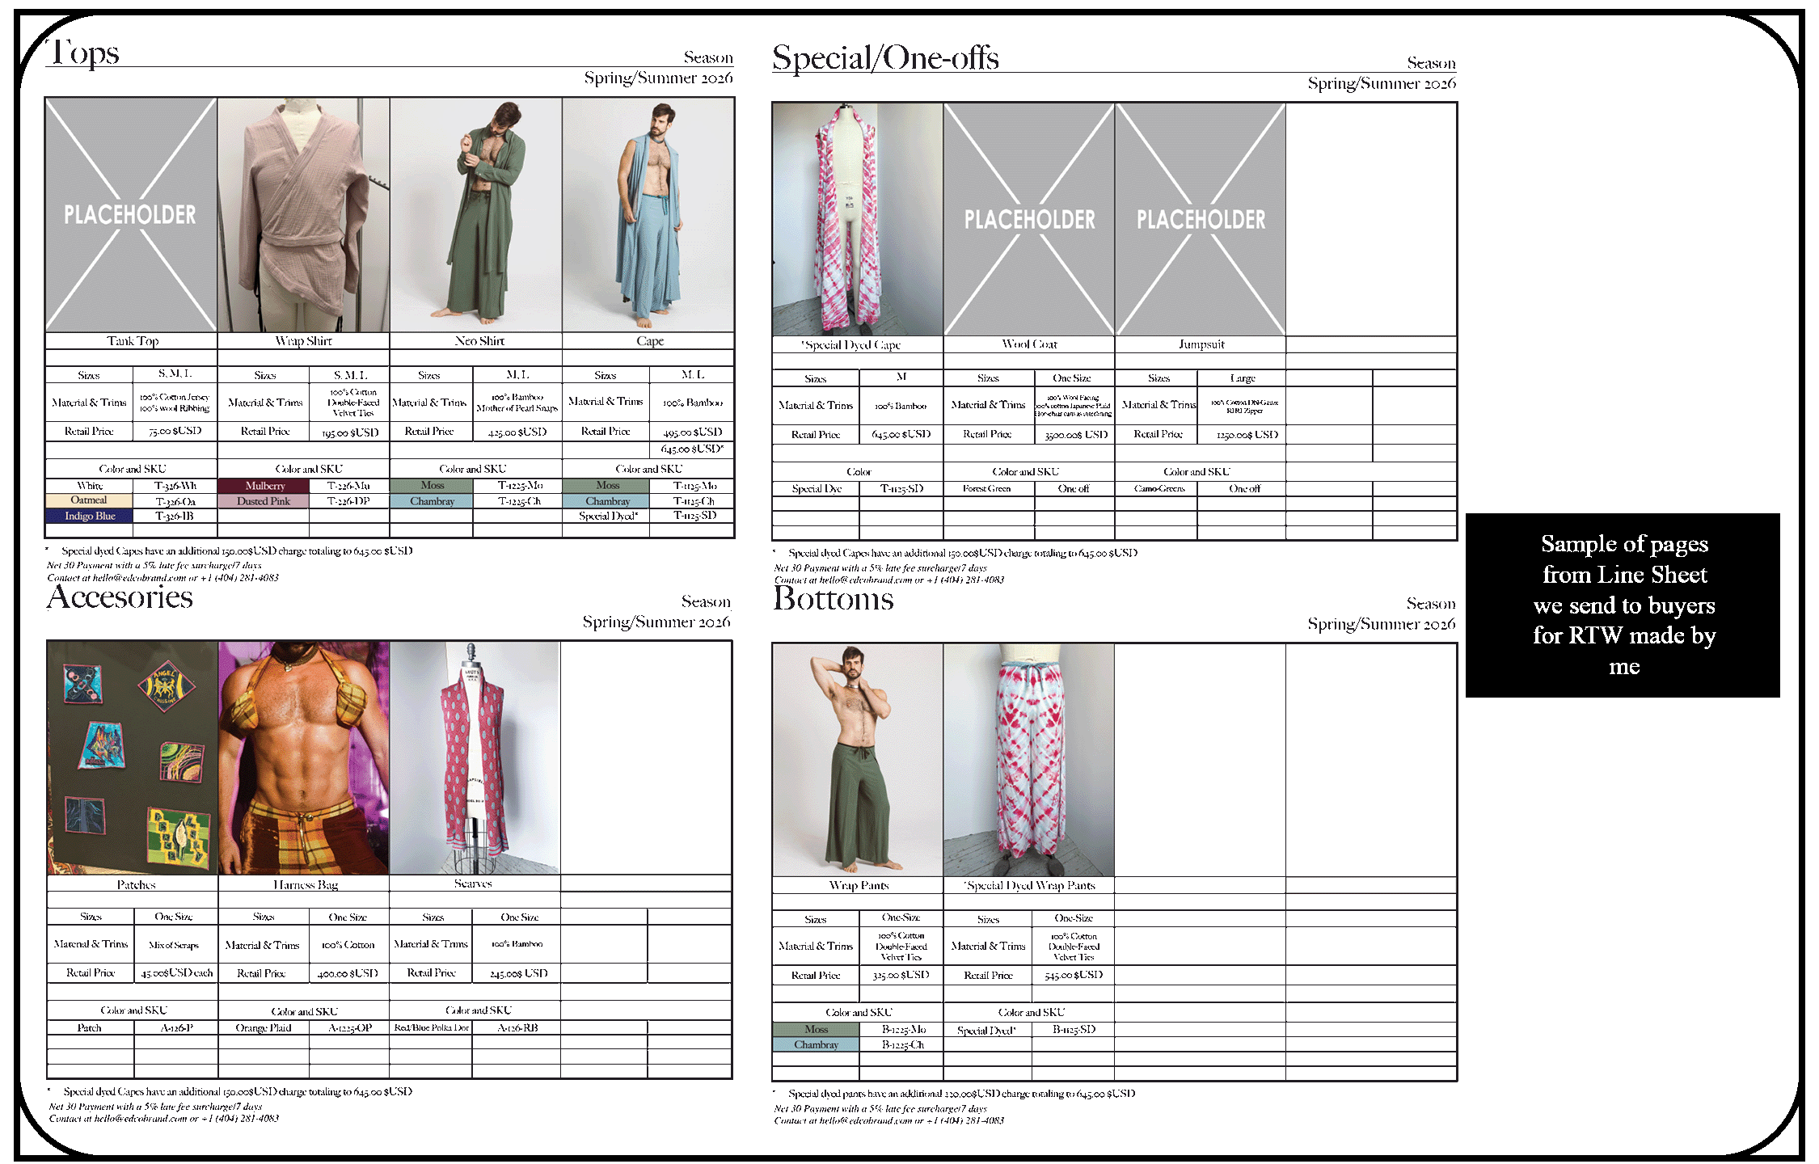This screenshot has width=1819, height=1164.
Task: Select the Oatmeal color swatch
Action: tap(89, 500)
